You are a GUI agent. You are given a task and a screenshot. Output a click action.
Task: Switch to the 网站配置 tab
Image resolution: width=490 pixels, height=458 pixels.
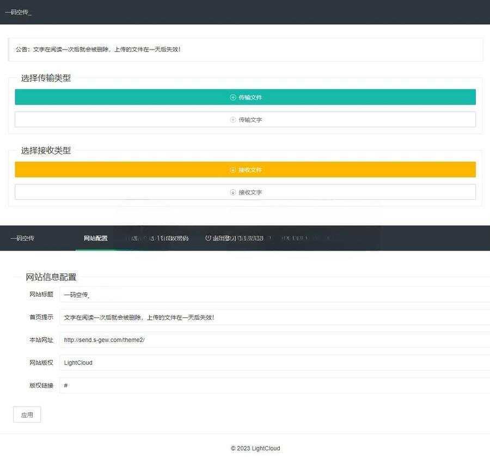(96, 238)
